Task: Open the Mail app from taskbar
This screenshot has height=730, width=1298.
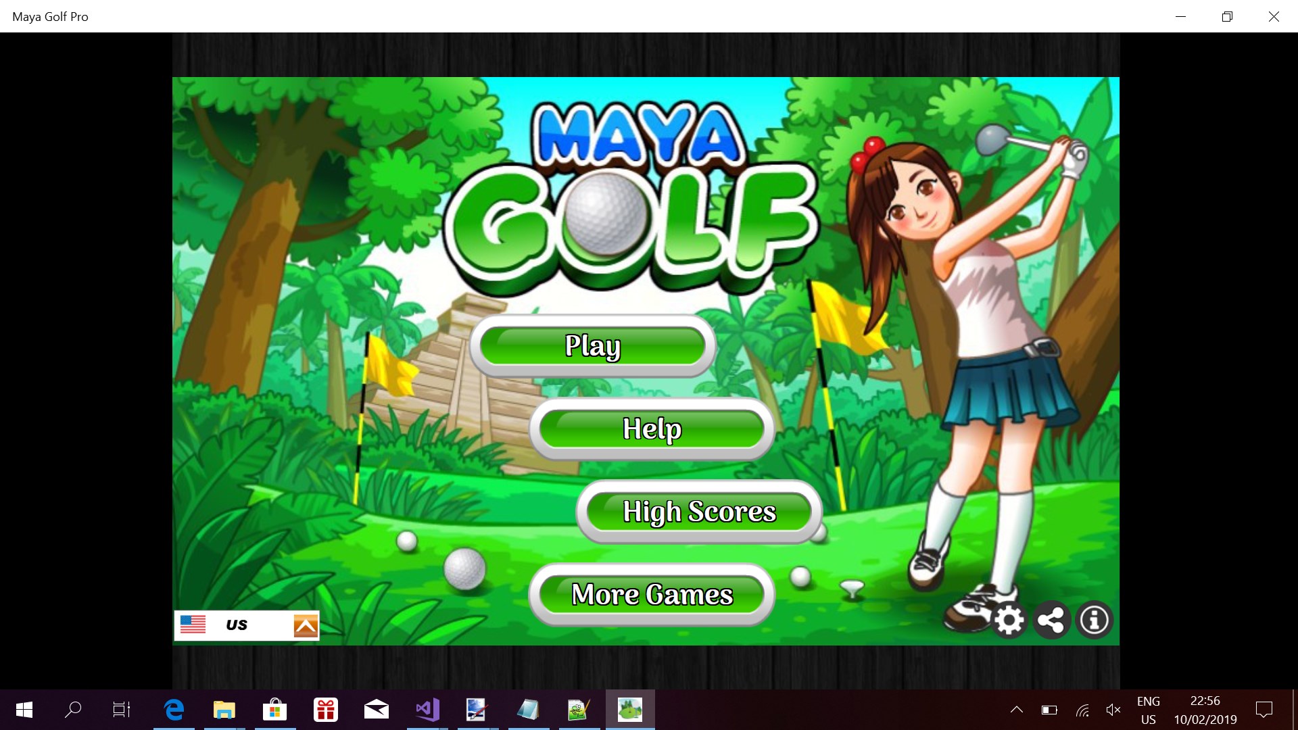Action: pos(377,710)
